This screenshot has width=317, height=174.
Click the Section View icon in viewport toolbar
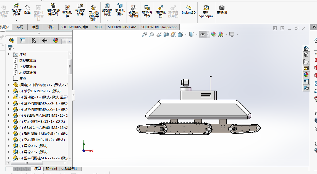click(x=166, y=34)
